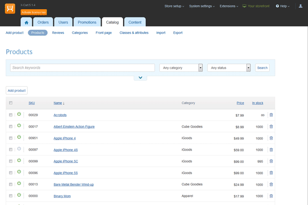The width and height of the screenshot is (308, 205).
Task: Open the user profile icon menu
Action: coord(300,6)
